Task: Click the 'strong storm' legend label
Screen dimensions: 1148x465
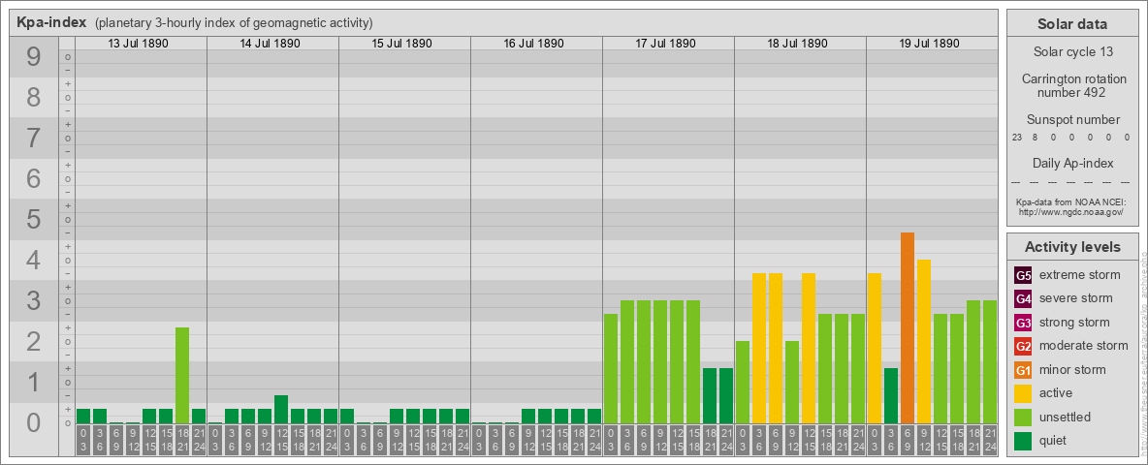Action: click(x=1074, y=323)
